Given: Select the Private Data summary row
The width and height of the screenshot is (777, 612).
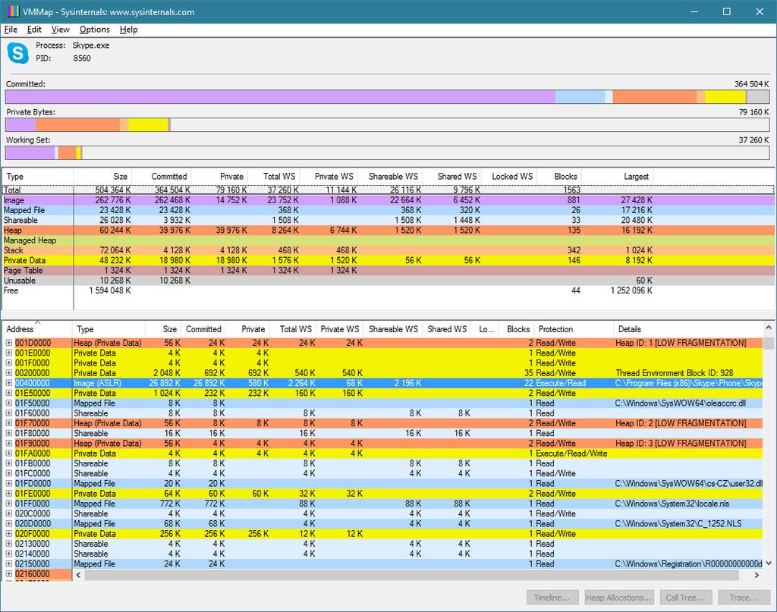Looking at the screenshot, I should (x=388, y=260).
